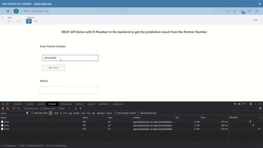Open the search magnifier in top bar
Screen dimensions: 263x148
227,11
